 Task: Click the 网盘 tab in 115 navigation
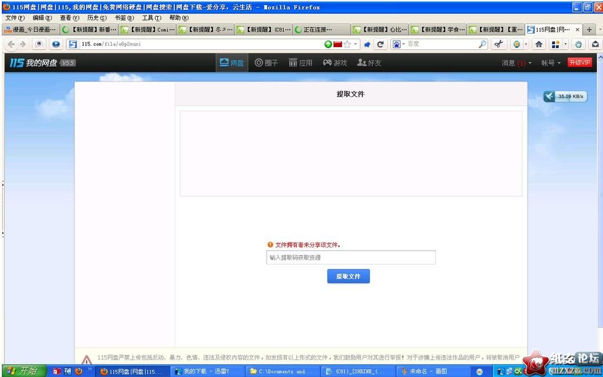click(x=231, y=63)
